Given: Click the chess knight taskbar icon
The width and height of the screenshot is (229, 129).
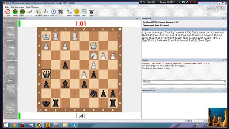Looking at the screenshot, I should tap(39, 125).
